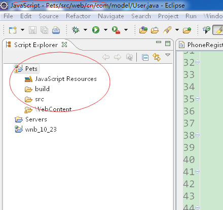Open the Run menu
The width and height of the screenshot is (223, 210).
point(191,16)
